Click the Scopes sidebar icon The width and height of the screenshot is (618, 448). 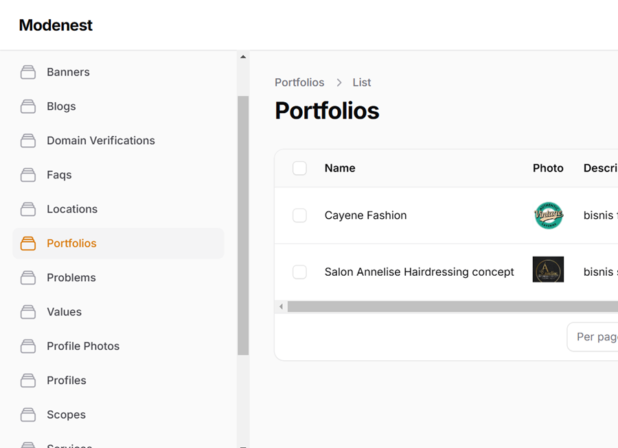tap(28, 415)
